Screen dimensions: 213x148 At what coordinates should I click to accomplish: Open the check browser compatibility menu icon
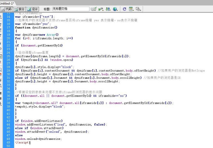(x=94, y=9)
